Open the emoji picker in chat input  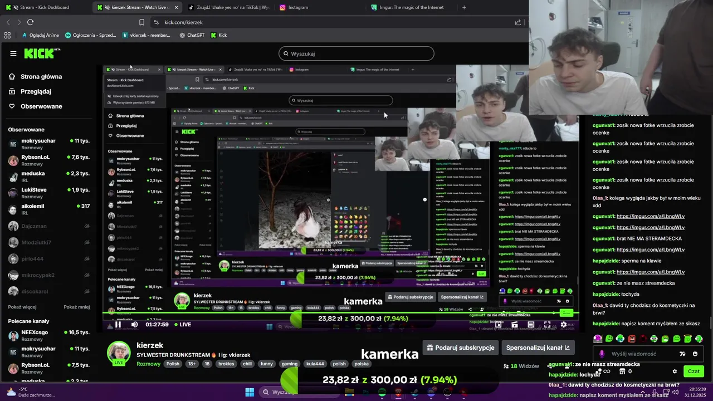point(695,354)
